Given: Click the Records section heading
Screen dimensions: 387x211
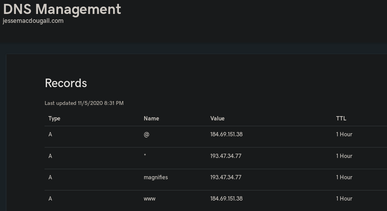Looking at the screenshot, I should pos(66,83).
